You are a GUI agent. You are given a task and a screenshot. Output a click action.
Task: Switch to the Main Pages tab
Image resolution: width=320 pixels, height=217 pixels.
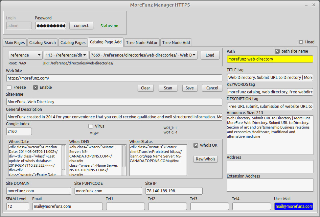pos(15,42)
